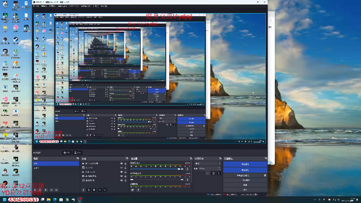Click the top blue streaming button in controls
Viewport: 361px width, 203px height.
pyautogui.click(x=245, y=164)
